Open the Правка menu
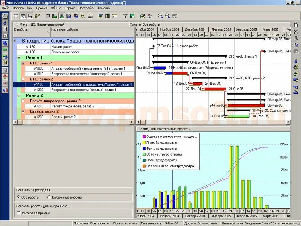The width and height of the screenshot is (301, 226). click(18, 8)
